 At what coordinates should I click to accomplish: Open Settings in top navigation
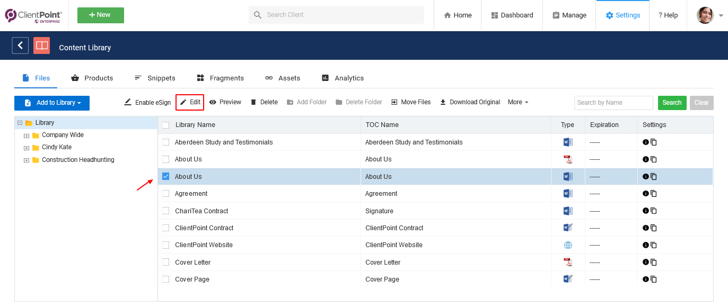point(623,15)
